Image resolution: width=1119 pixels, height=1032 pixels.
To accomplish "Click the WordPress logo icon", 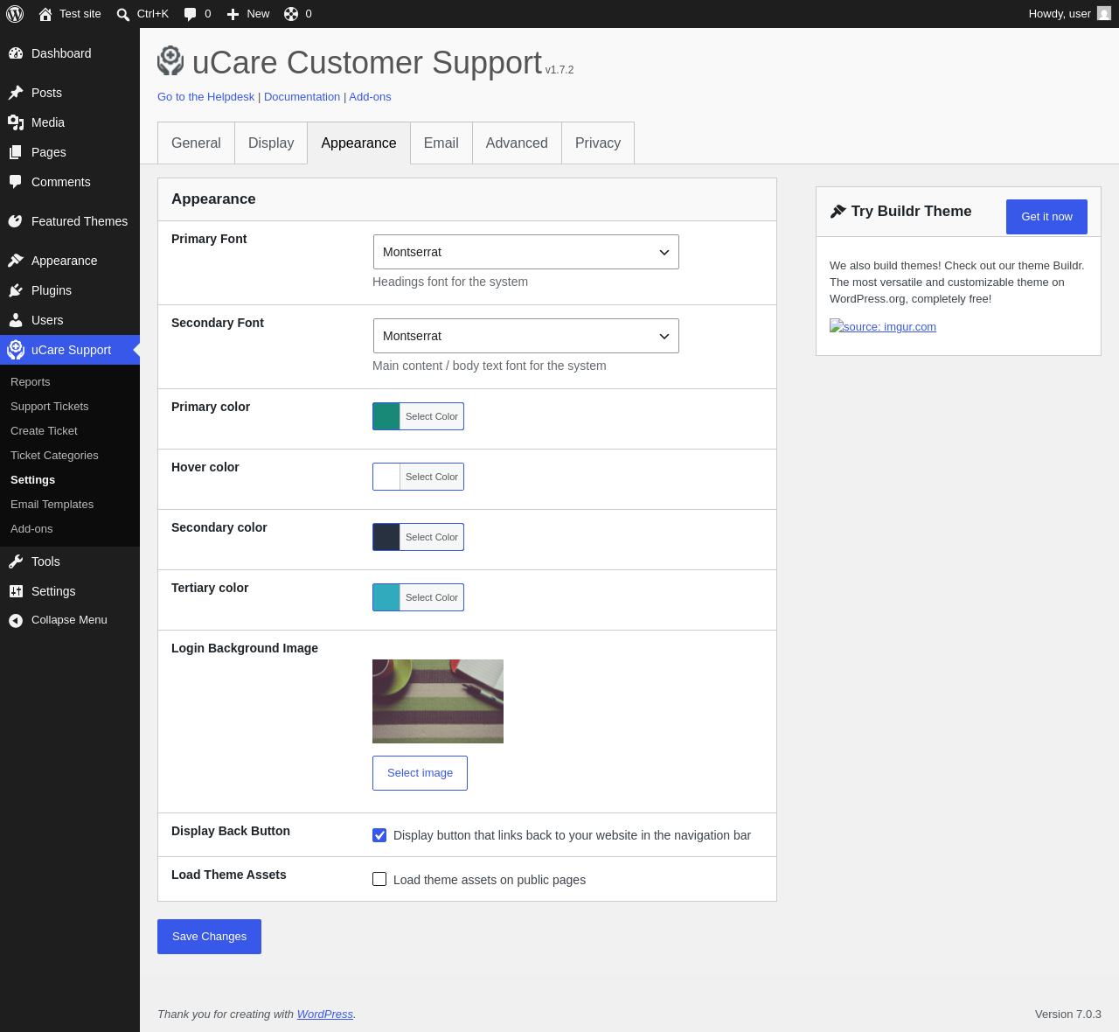I will [x=15, y=14].
